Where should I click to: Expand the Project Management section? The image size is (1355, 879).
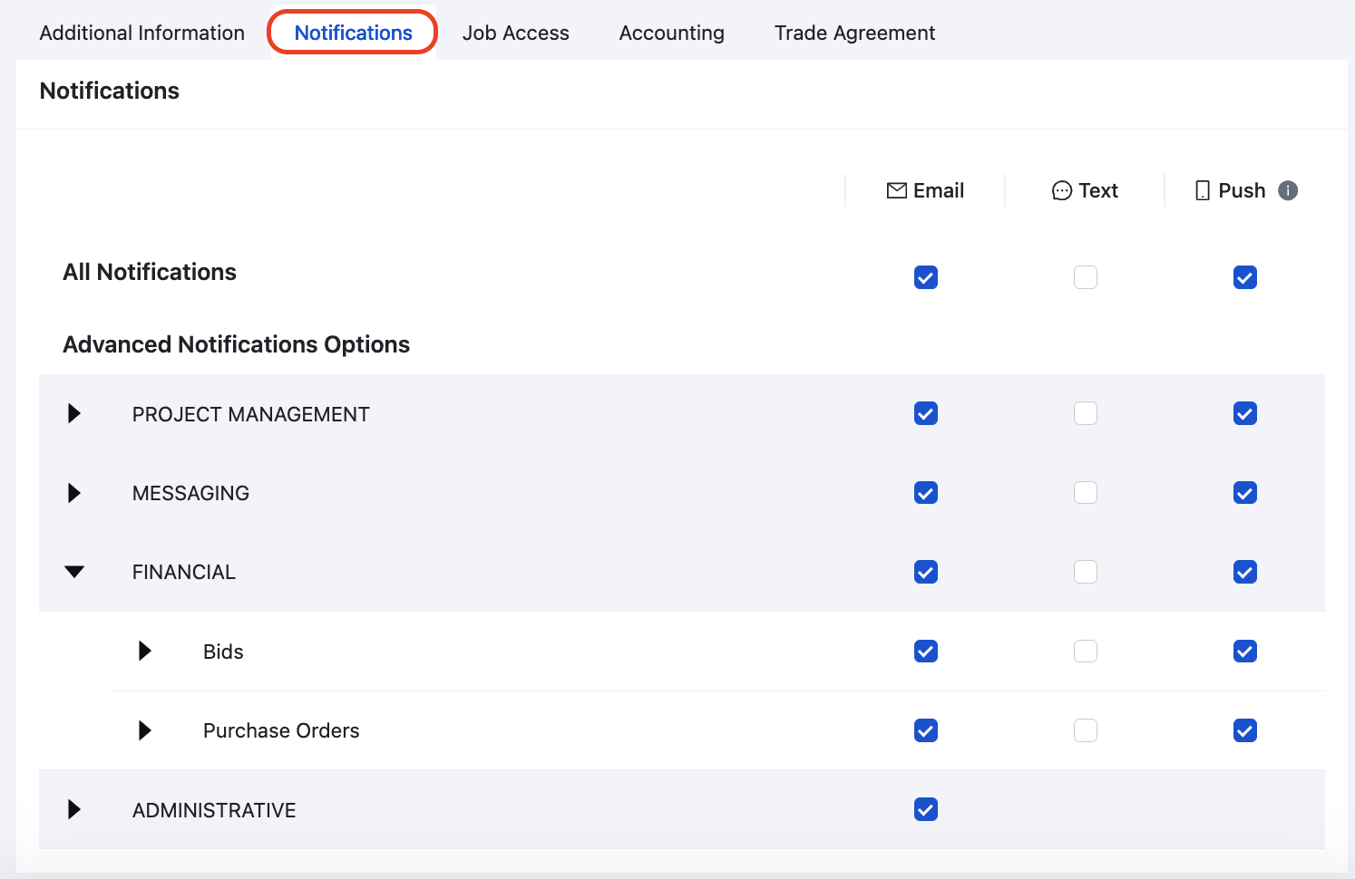pos(74,413)
